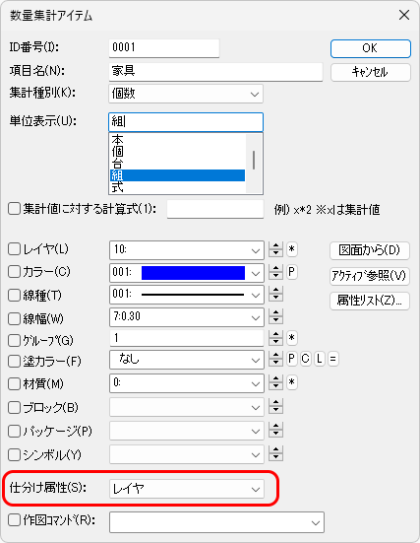Select 式 in the unit list
Viewport: 420px width, 543px height.
tap(177, 187)
